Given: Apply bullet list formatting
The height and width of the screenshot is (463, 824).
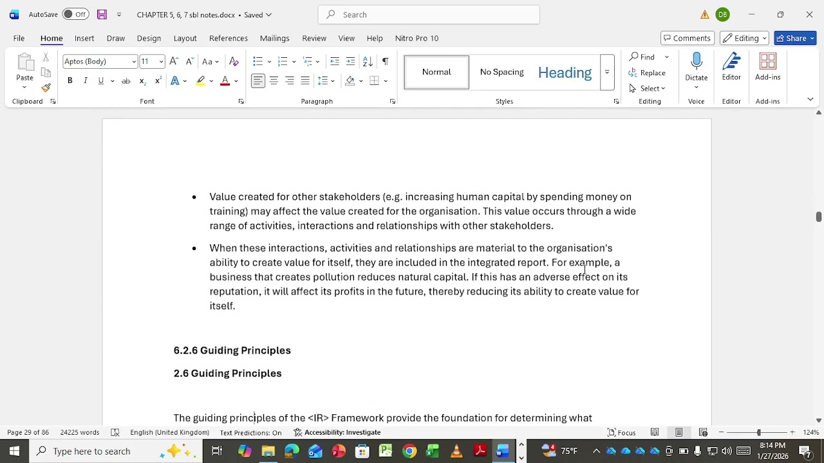Looking at the screenshot, I should [x=257, y=61].
